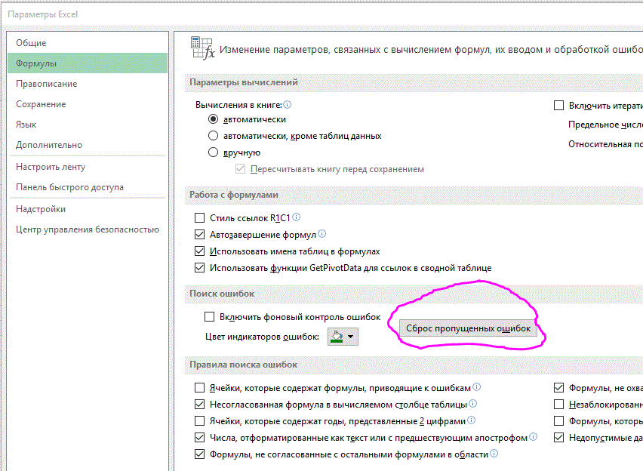
Task: Enable Включить итеративные вычисления checkbox
Action: click(x=558, y=106)
